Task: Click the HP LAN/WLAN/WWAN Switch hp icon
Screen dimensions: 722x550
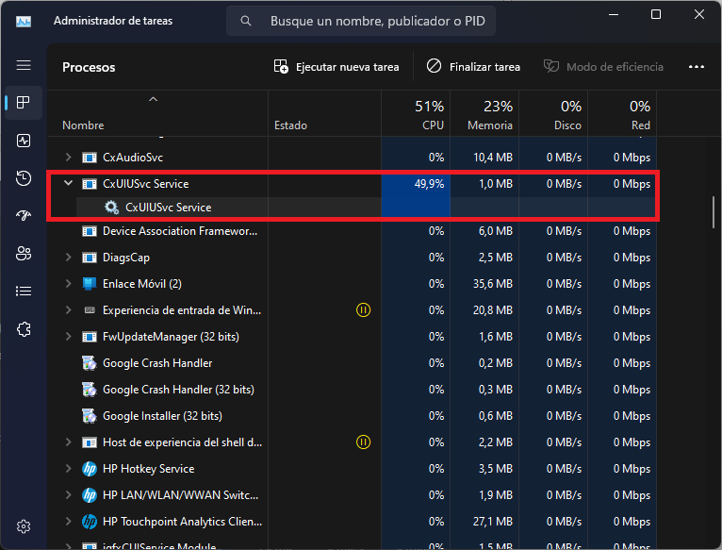Action: coord(90,495)
